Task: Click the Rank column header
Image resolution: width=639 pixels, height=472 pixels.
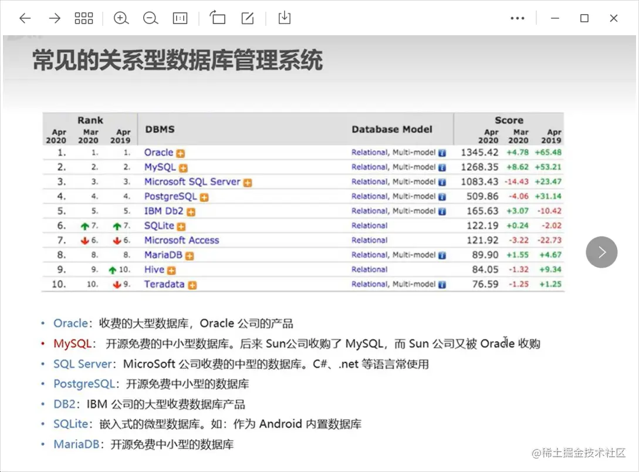Action: 90,120
